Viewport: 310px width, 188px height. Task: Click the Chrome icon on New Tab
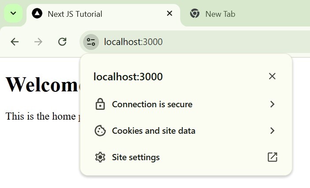coord(195,14)
